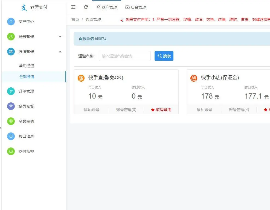Open 添加账号 on the 快手直播 card

91,110
